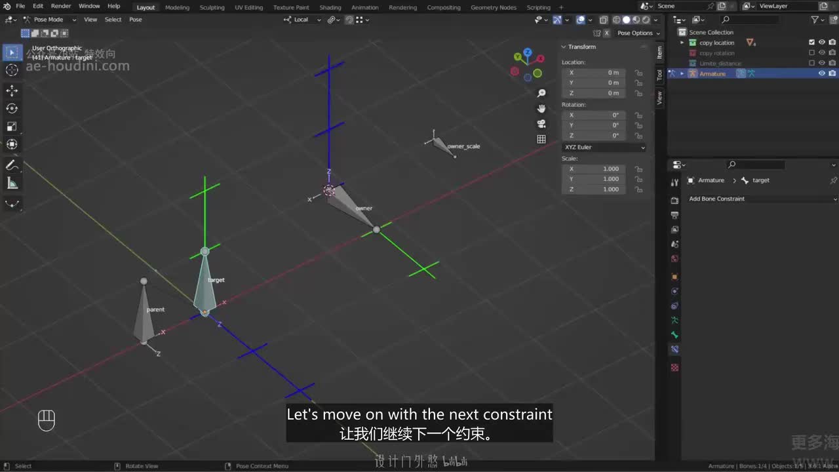The height and width of the screenshot is (472, 839).
Task: Open the Object Data armature properties icon
Action: (674, 321)
